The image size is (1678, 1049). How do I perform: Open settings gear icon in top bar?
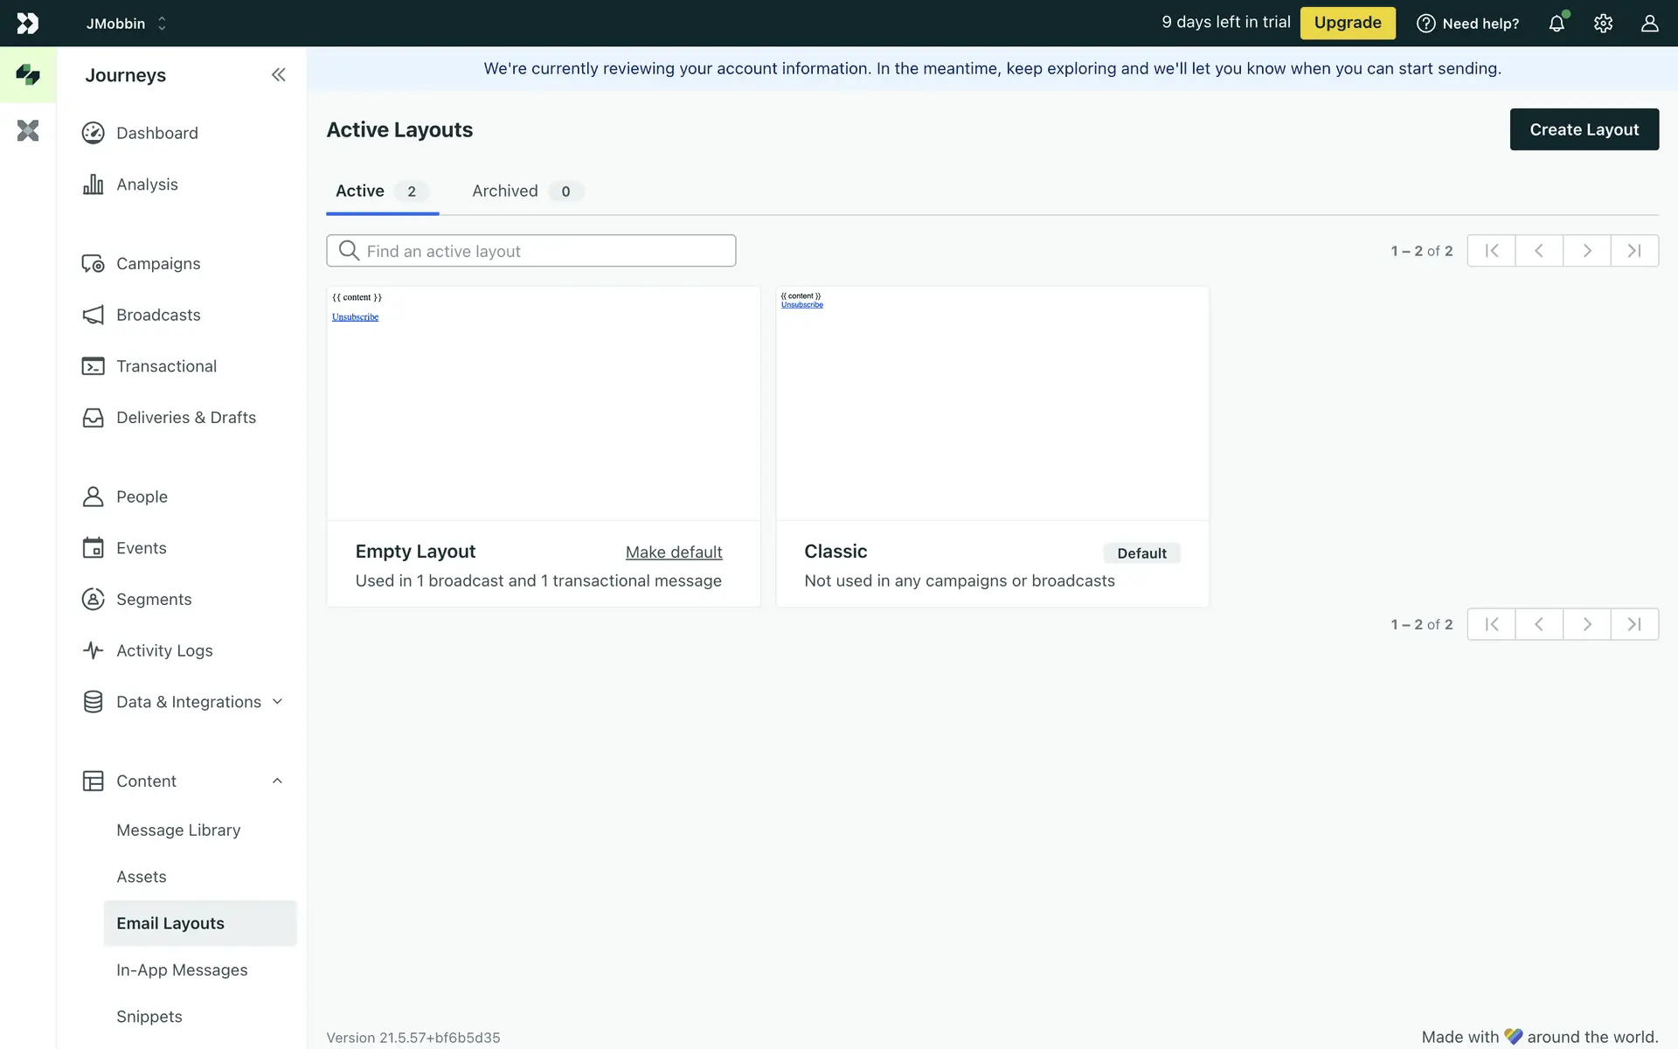point(1603,24)
